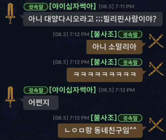Click the 귓속말 badge on the 7:15 PM message
166x140 pixels.
point(130,118)
